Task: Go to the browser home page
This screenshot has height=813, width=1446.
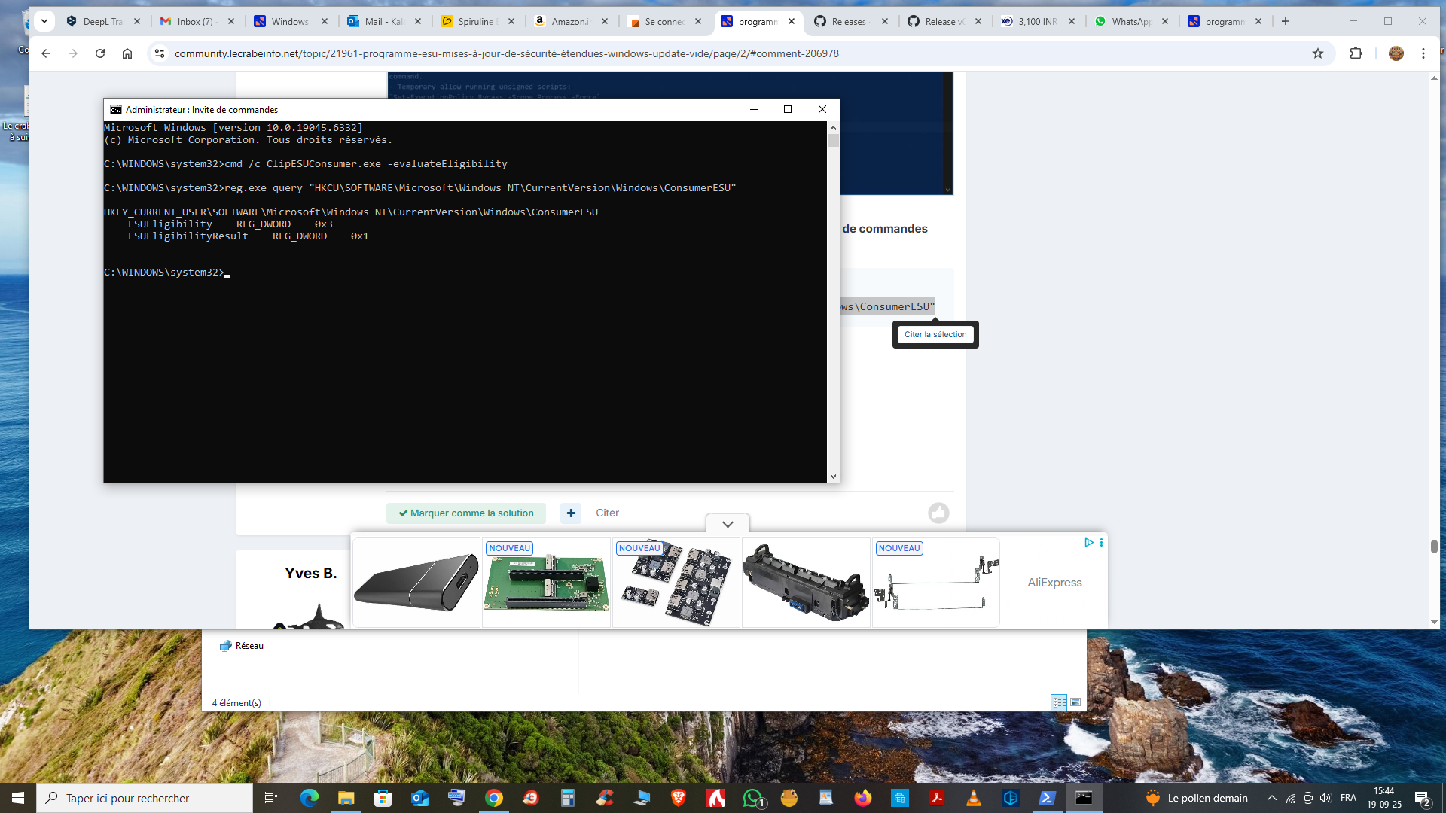Action: (127, 53)
